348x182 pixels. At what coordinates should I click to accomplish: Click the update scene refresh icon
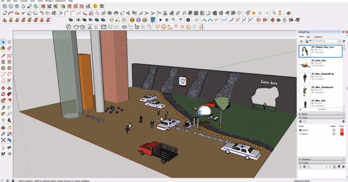tap(300, 167)
